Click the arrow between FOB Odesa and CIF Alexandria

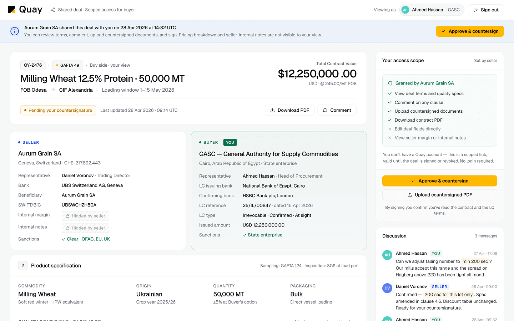point(53,90)
